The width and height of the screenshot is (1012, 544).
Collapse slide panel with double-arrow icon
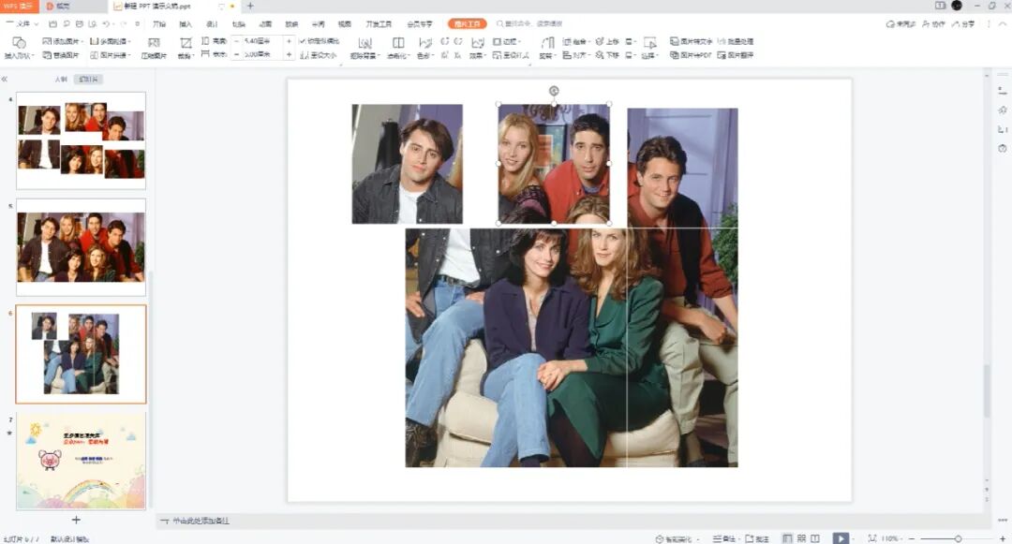pyautogui.click(x=5, y=80)
